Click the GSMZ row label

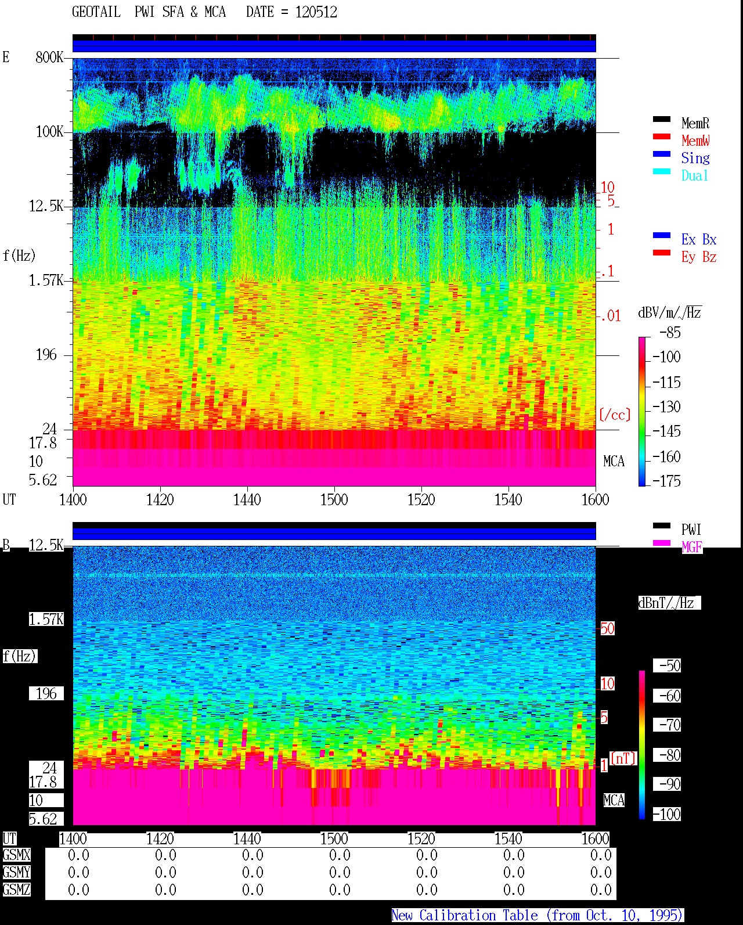click(x=16, y=890)
